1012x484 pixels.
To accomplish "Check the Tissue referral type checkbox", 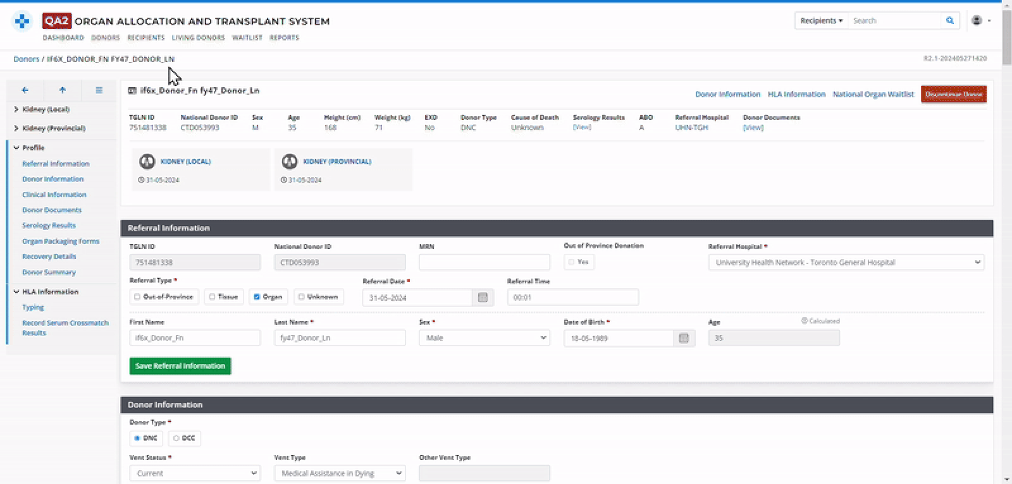I will 213,297.
